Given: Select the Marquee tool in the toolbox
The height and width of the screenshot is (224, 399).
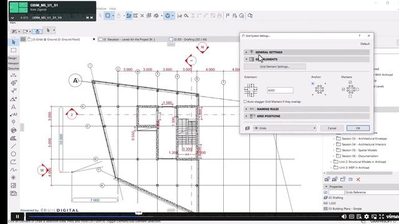Looking at the screenshot, I should pos(14,50).
